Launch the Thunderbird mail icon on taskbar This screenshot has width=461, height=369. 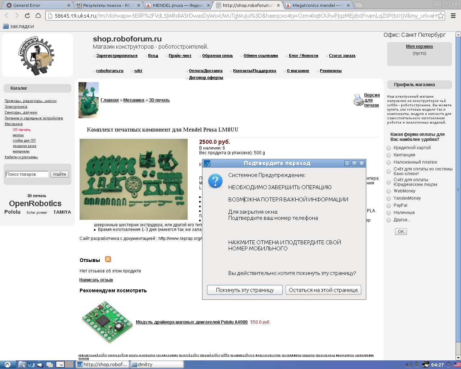coord(40,364)
